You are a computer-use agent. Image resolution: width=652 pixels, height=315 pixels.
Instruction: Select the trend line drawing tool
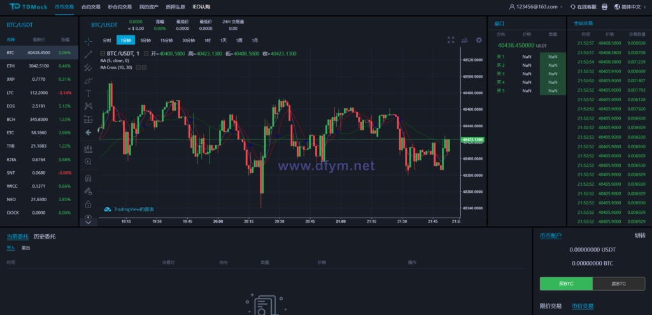88,54
